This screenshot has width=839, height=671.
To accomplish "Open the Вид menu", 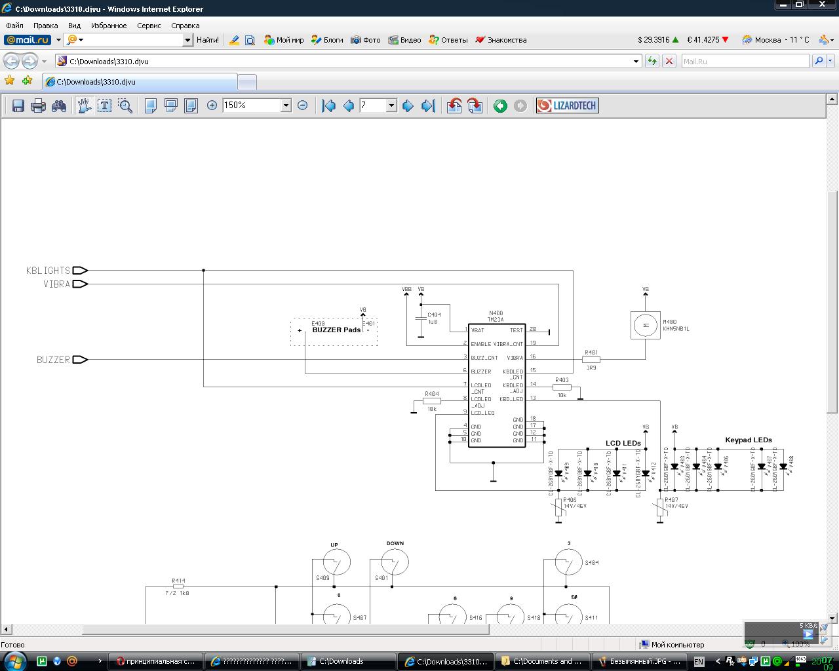I will coord(75,26).
